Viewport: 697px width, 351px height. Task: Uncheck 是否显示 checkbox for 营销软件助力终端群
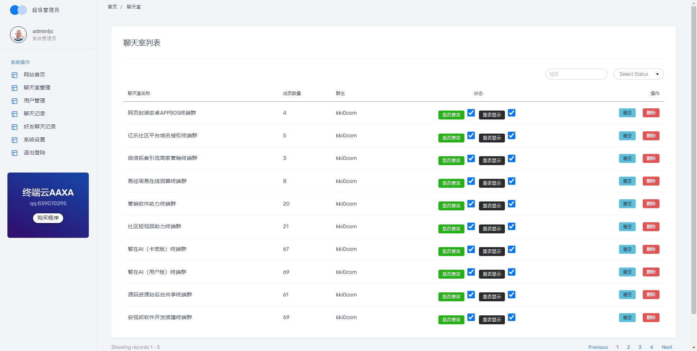coord(512,204)
